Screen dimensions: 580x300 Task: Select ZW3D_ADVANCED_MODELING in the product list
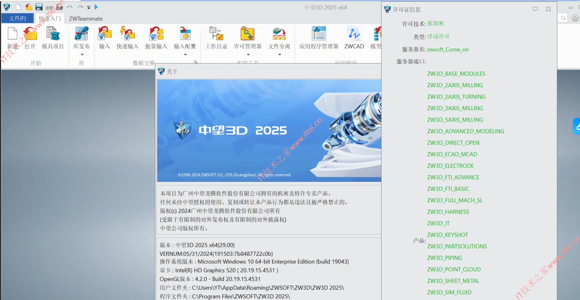click(465, 131)
